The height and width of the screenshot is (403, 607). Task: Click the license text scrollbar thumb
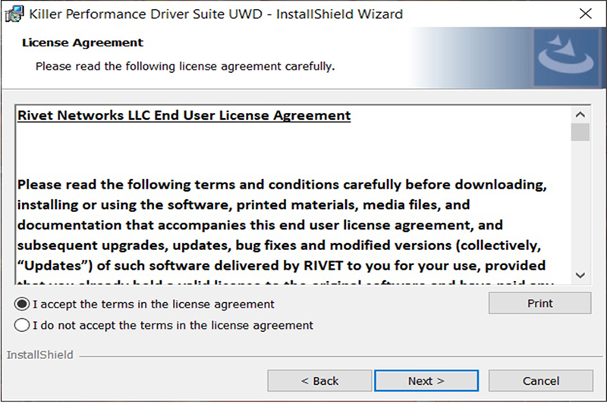(x=580, y=133)
